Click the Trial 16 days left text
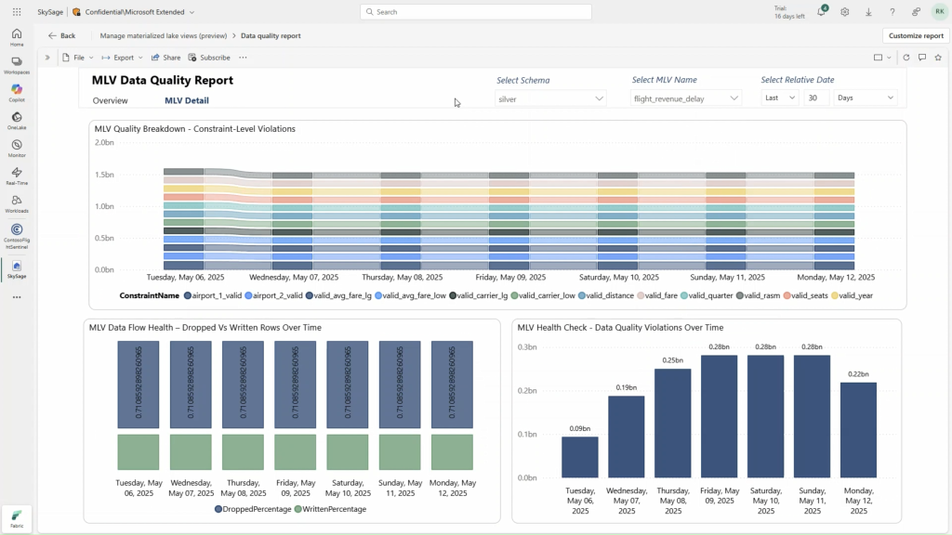This screenshot has height=535, width=952. point(789,12)
